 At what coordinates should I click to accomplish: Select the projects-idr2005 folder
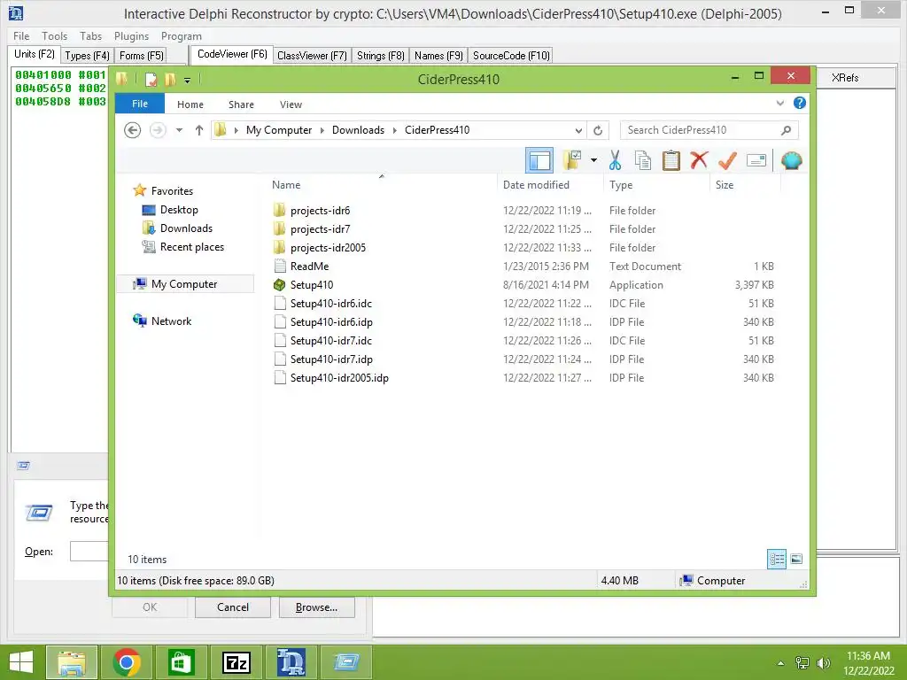coord(328,248)
